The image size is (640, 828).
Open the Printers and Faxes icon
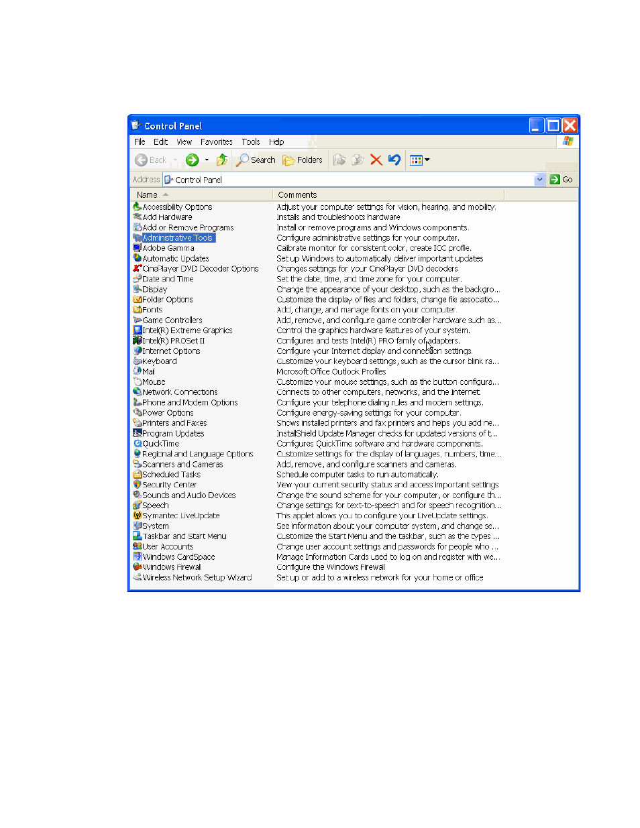[x=138, y=423]
